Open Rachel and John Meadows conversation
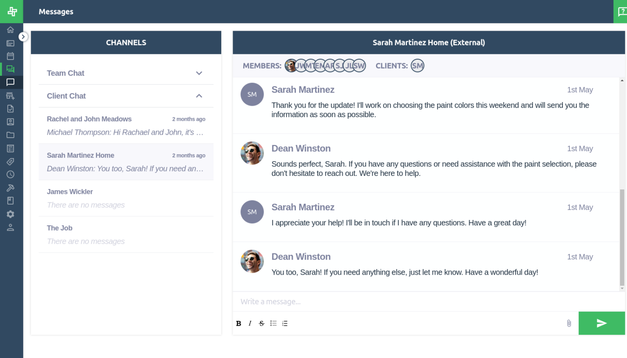 [x=126, y=126]
